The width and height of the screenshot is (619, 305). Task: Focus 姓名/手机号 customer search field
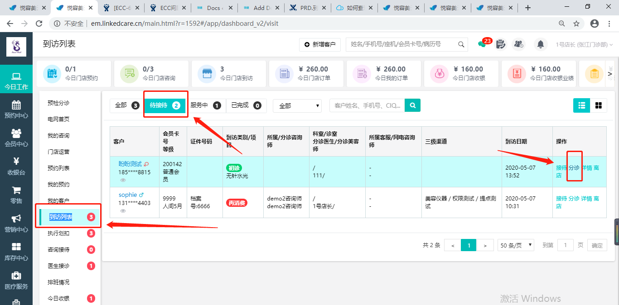tap(401, 44)
